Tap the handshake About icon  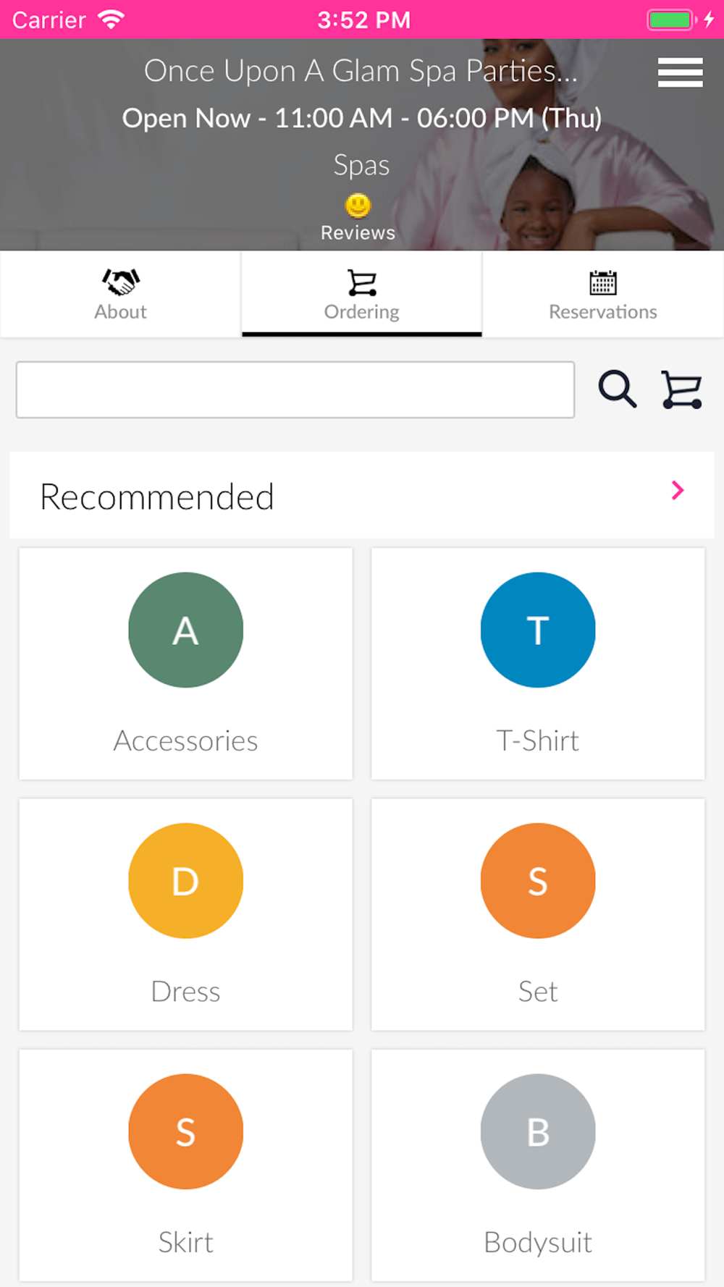click(x=121, y=282)
